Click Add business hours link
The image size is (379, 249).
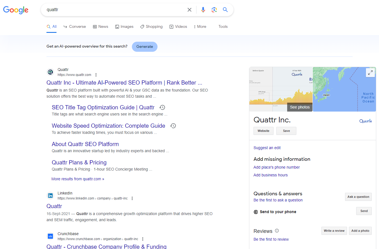[270, 175]
